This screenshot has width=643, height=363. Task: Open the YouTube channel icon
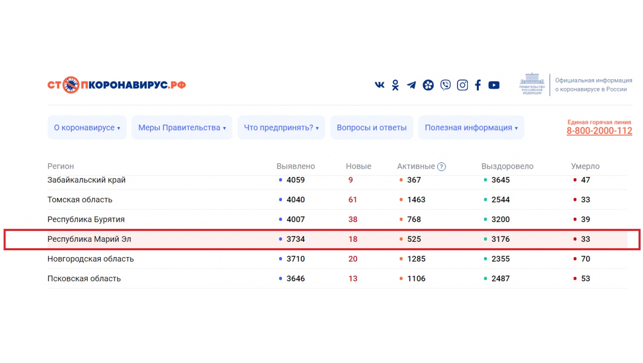click(494, 85)
